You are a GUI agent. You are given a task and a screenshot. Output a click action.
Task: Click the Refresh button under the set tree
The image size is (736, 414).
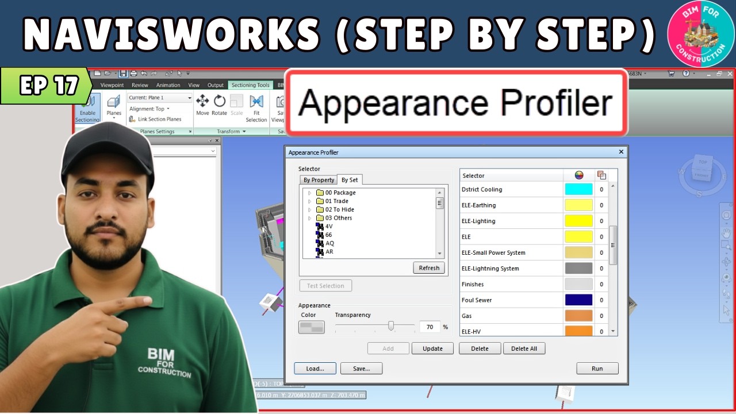coord(429,268)
